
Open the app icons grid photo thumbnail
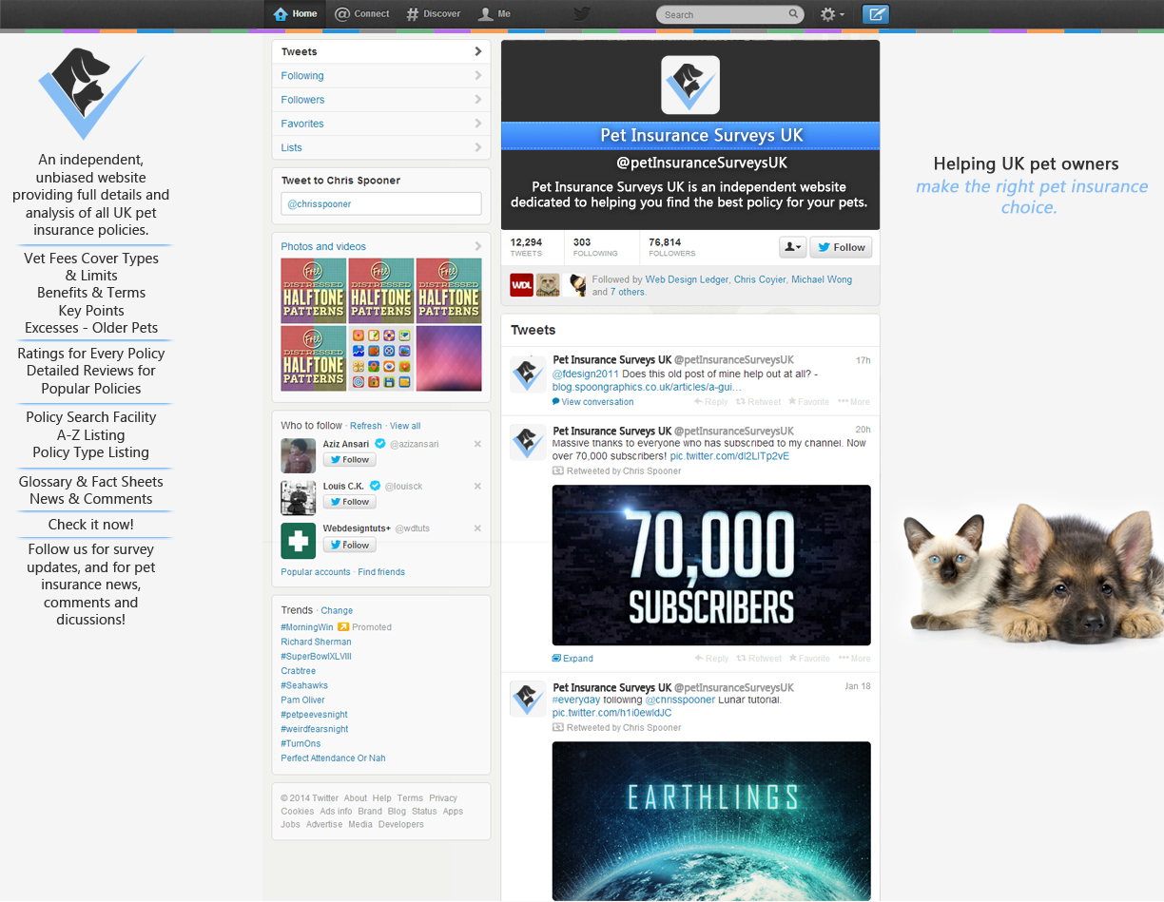coord(381,358)
